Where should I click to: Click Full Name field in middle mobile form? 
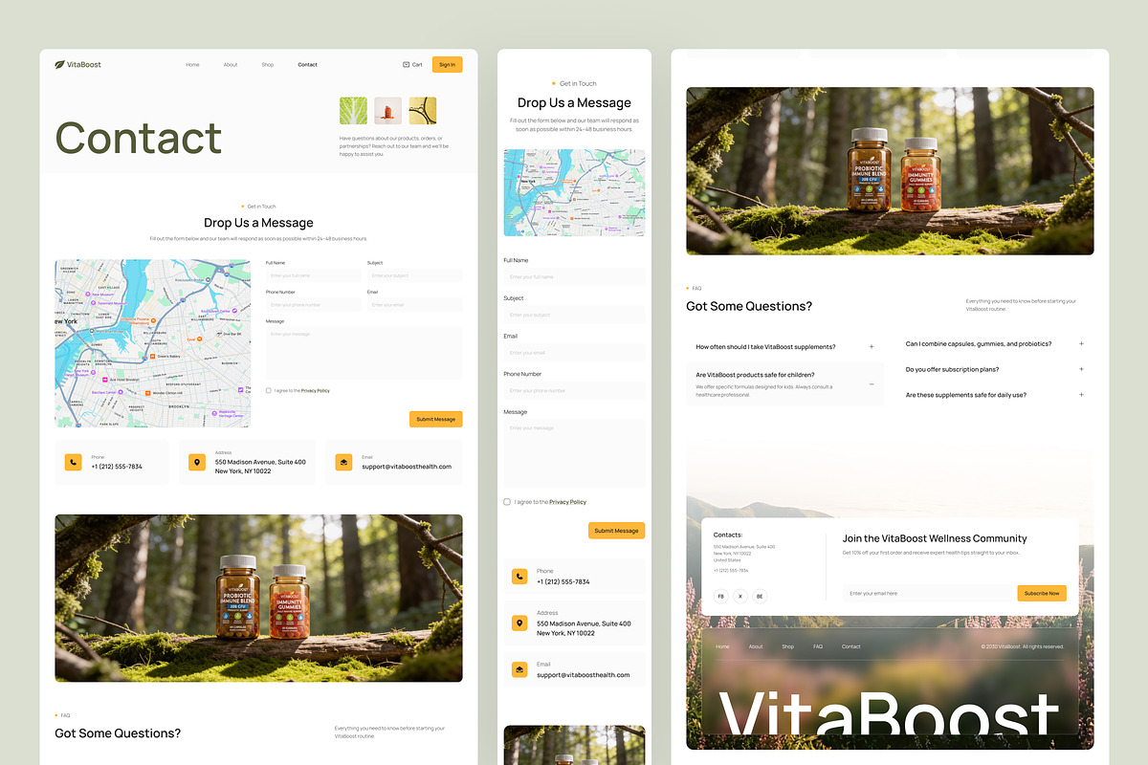tap(574, 276)
